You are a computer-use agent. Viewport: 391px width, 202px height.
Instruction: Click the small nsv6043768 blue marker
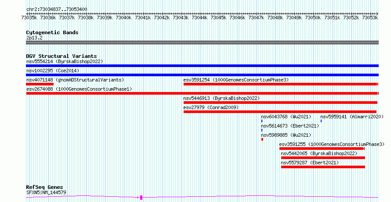[x=262, y=121]
